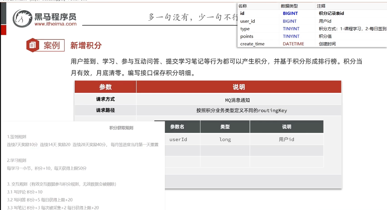The width and height of the screenshot is (387, 210).
Task: Click the itheima horse logo icon
Action: 23,18
